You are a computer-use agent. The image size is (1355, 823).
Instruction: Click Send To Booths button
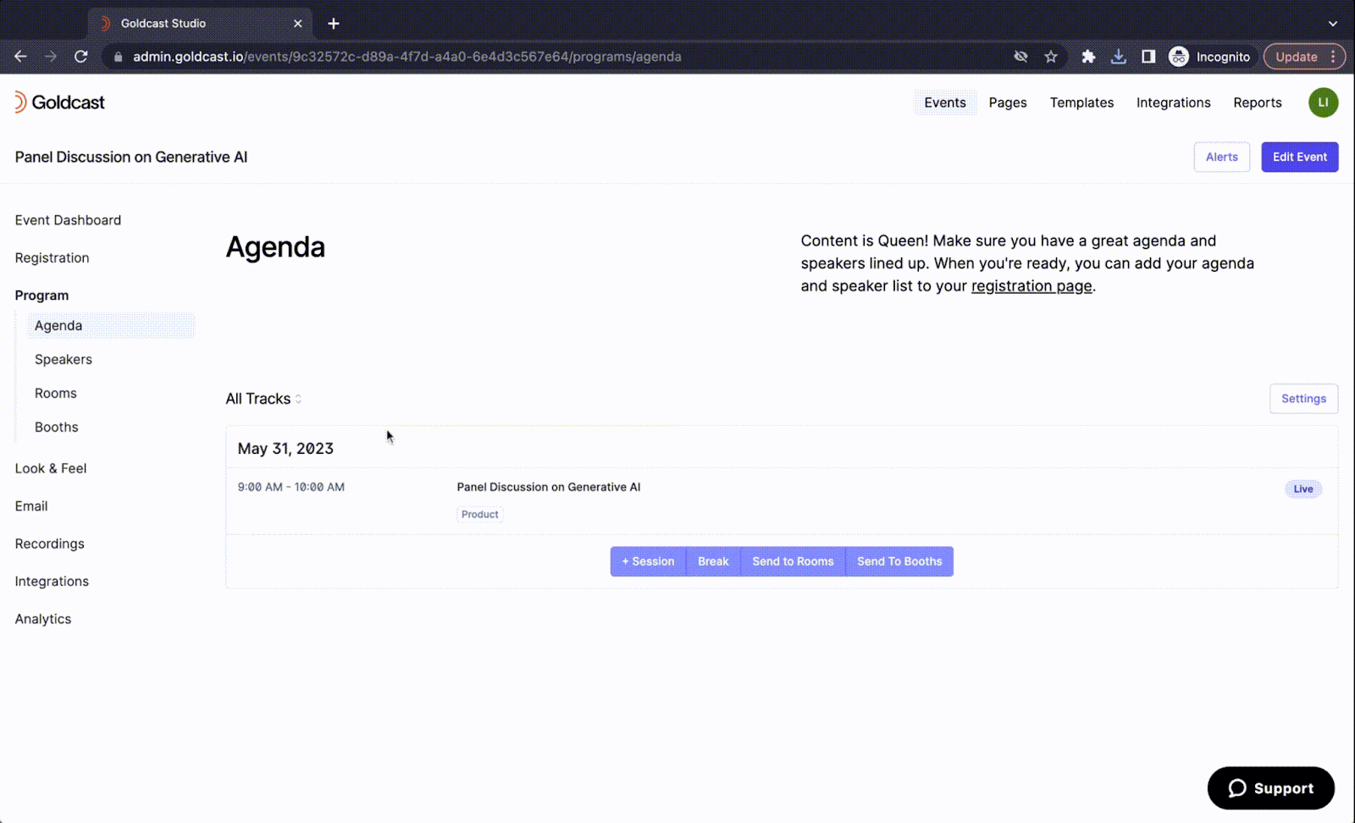[899, 561]
